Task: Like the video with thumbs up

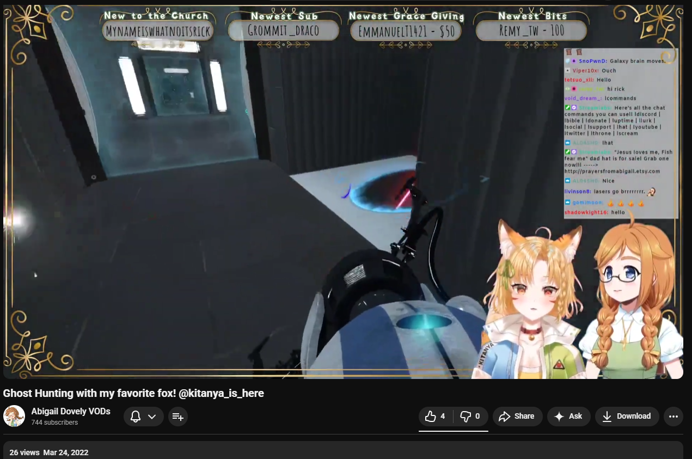Action: click(x=436, y=417)
